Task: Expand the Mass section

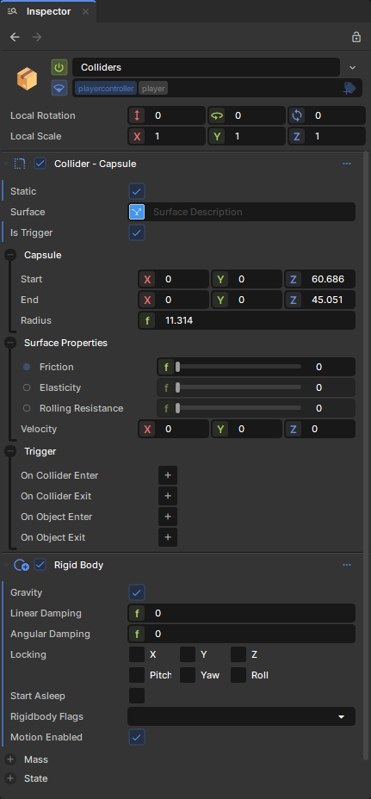Action: 10,759
